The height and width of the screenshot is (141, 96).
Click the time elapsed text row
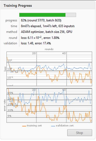point(48,26)
